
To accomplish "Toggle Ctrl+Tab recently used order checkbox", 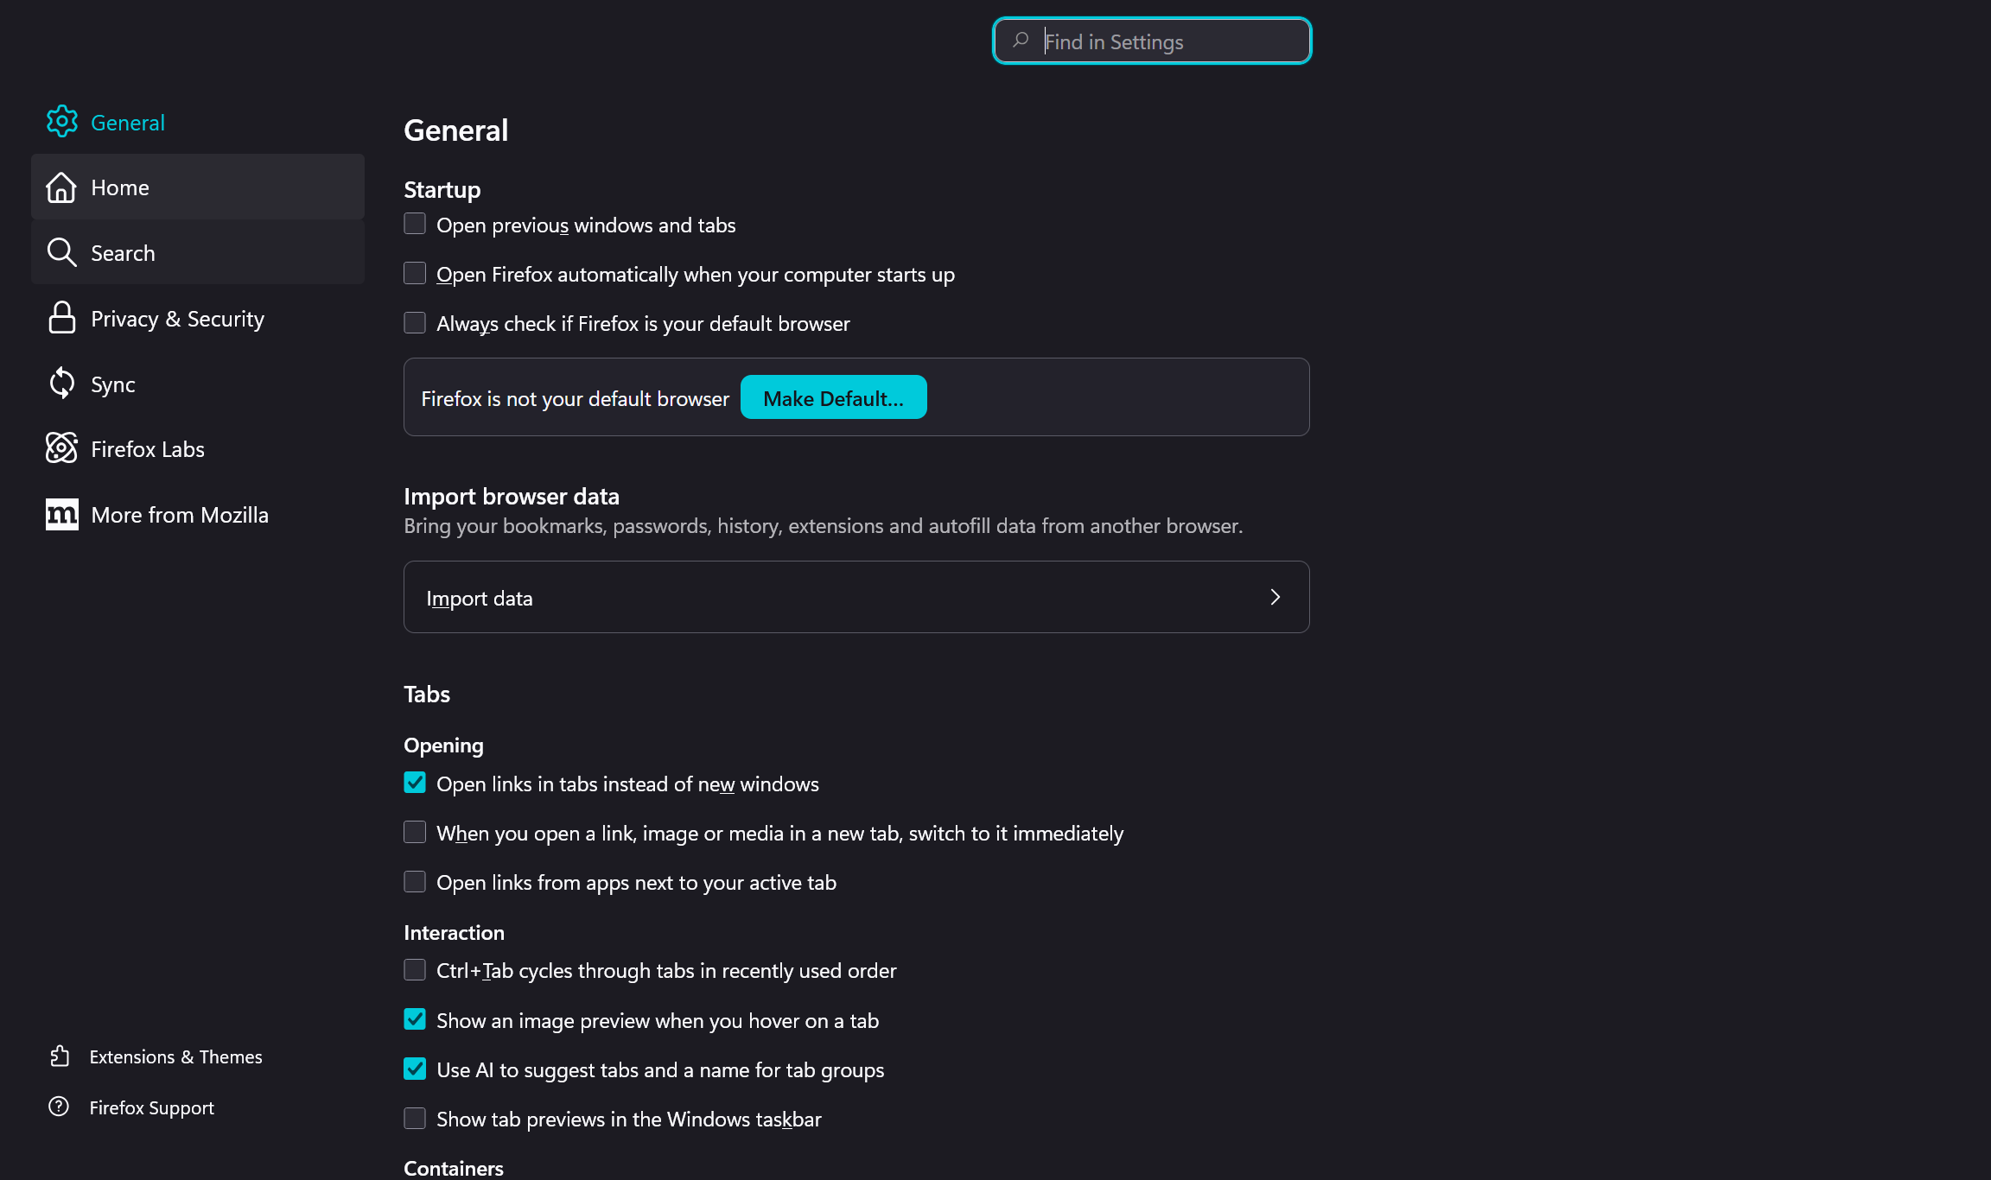I will point(415,970).
